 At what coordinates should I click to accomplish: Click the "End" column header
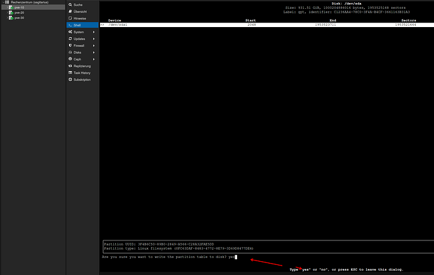(333, 21)
